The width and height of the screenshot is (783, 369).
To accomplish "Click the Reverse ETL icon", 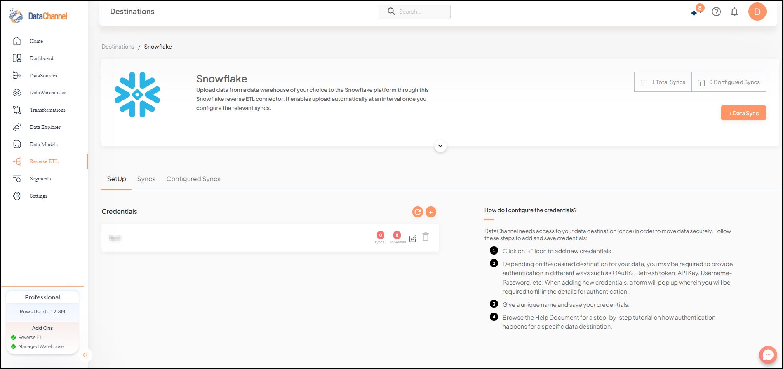I will (17, 161).
